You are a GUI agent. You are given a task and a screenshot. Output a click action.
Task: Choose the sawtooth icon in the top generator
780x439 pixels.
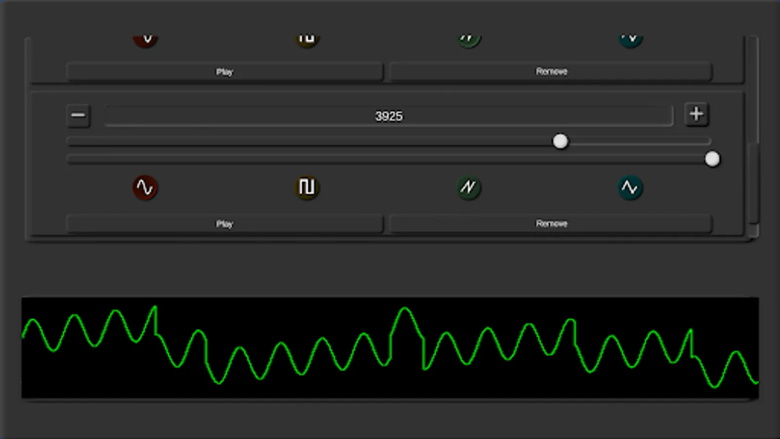tap(468, 38)
